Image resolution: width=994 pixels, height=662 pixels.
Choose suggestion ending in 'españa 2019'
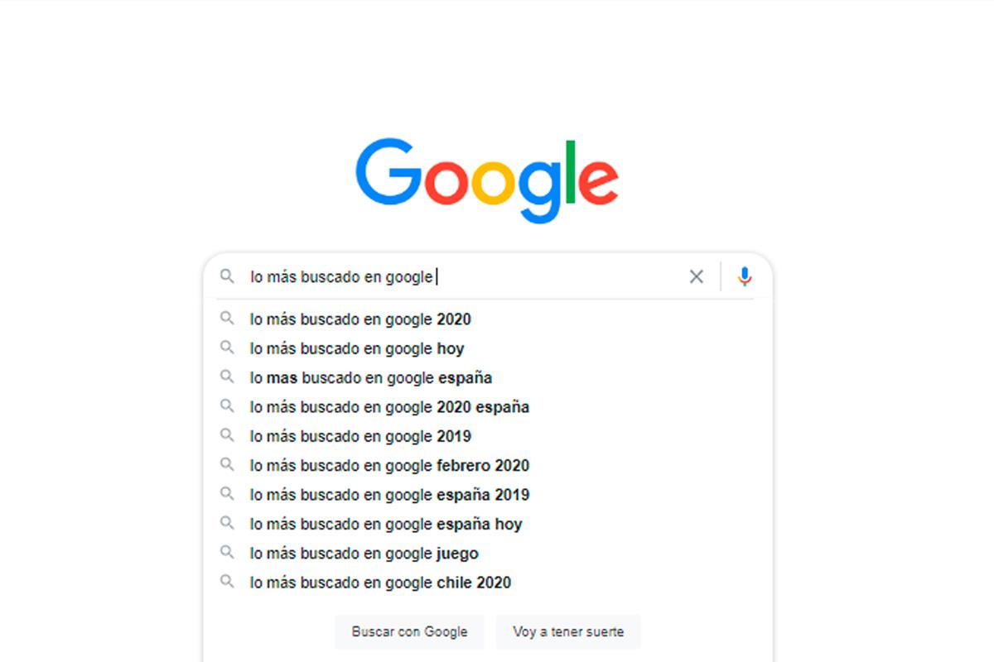389,495
